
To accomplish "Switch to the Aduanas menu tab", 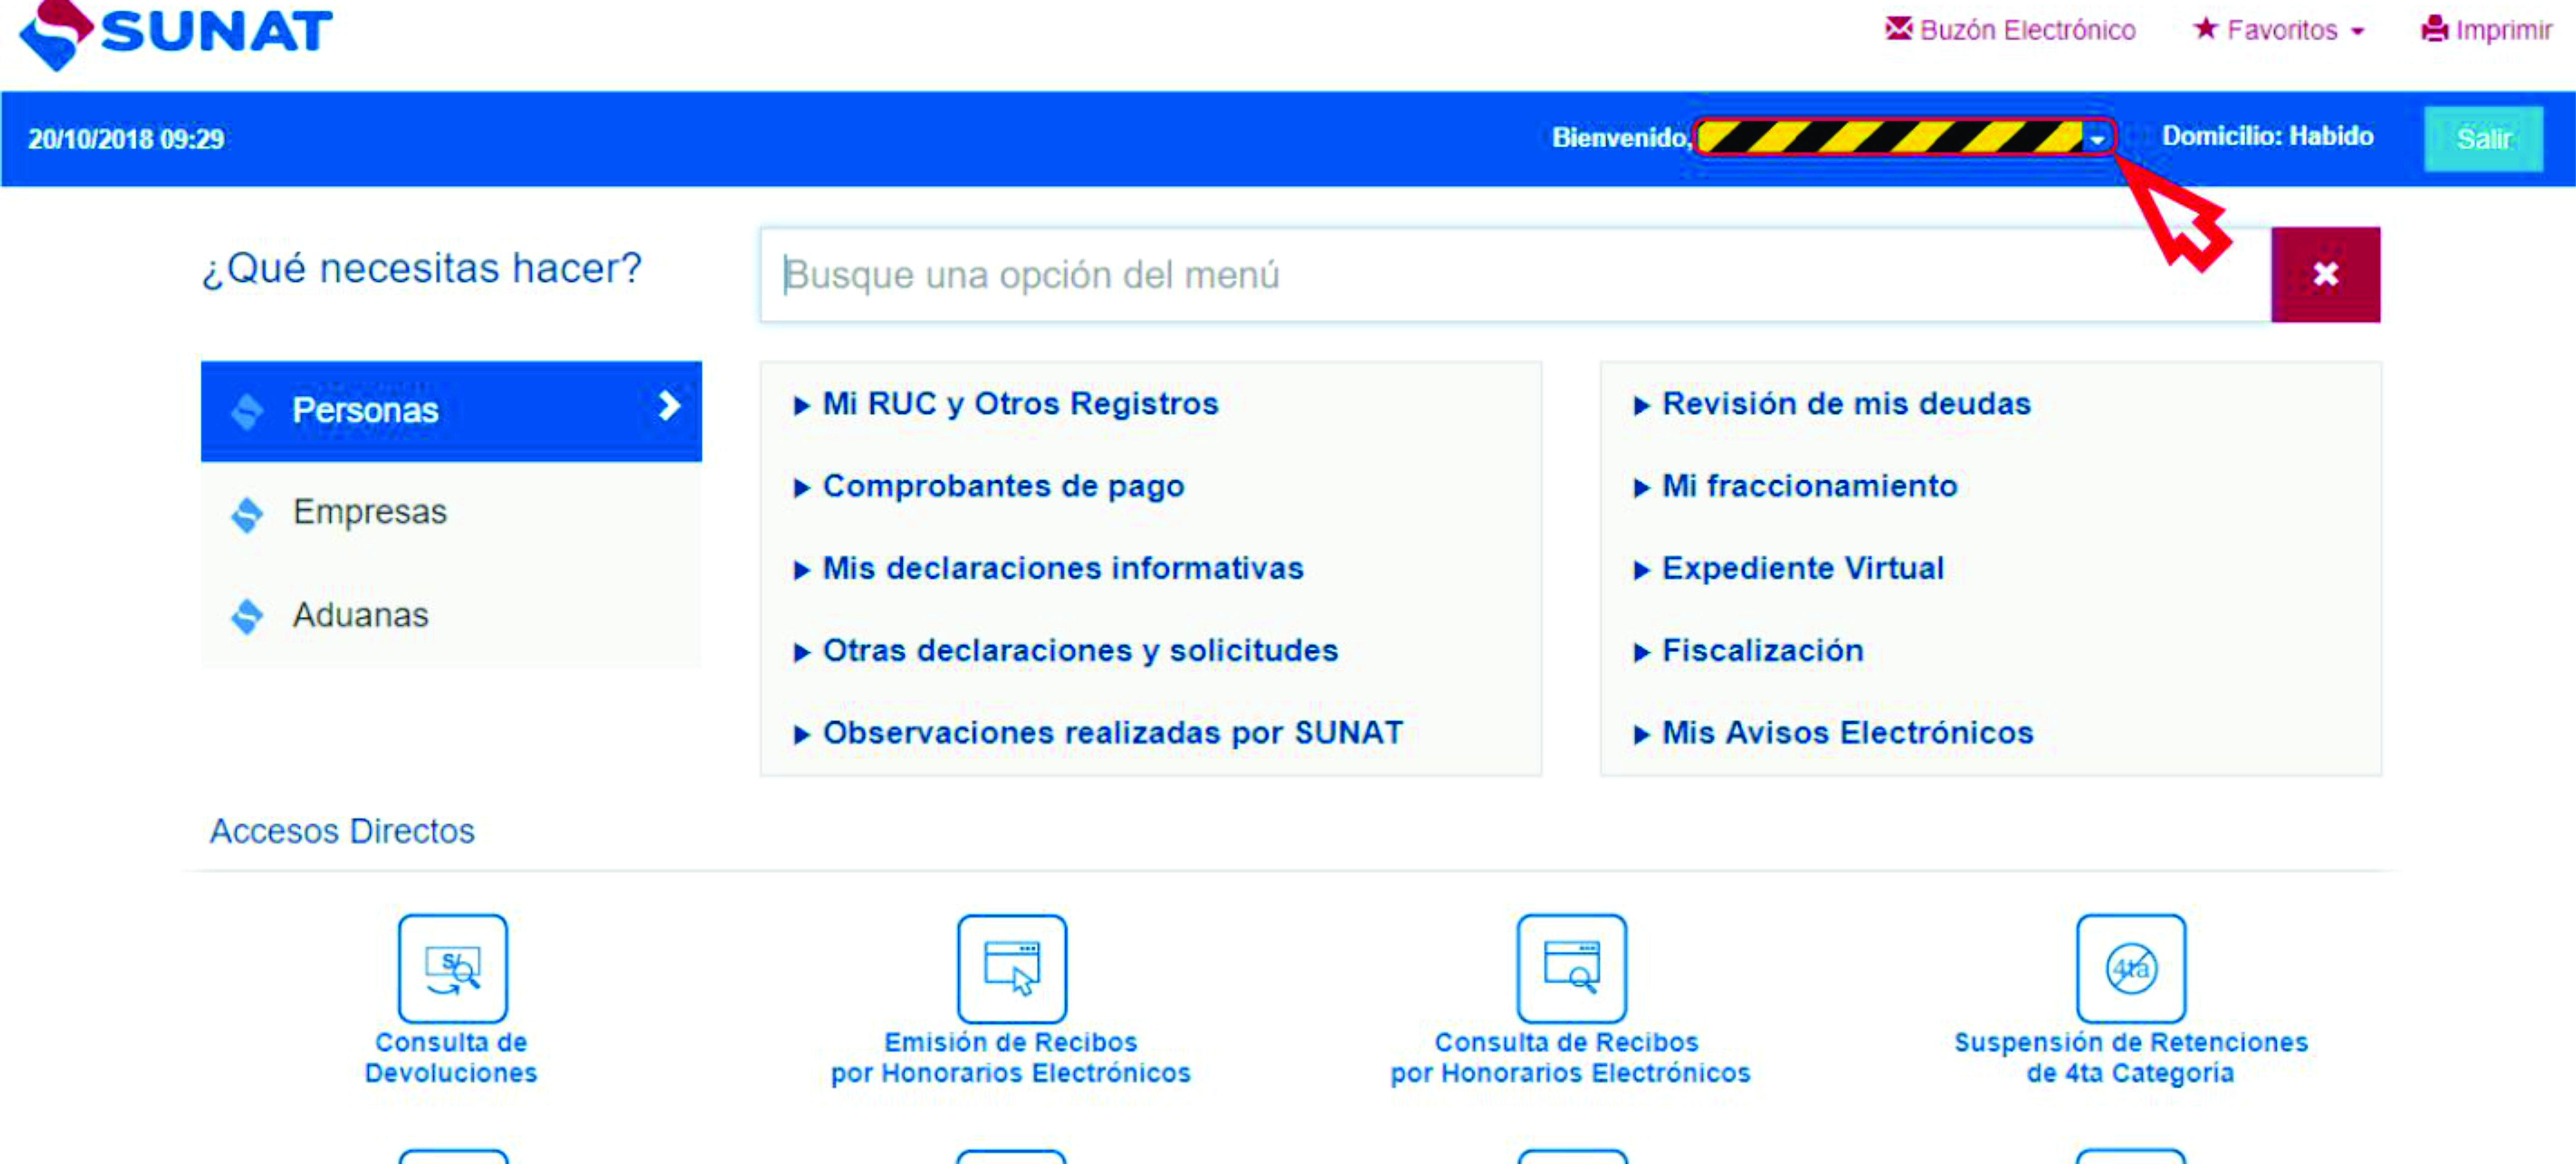I will tap(451, 615).
